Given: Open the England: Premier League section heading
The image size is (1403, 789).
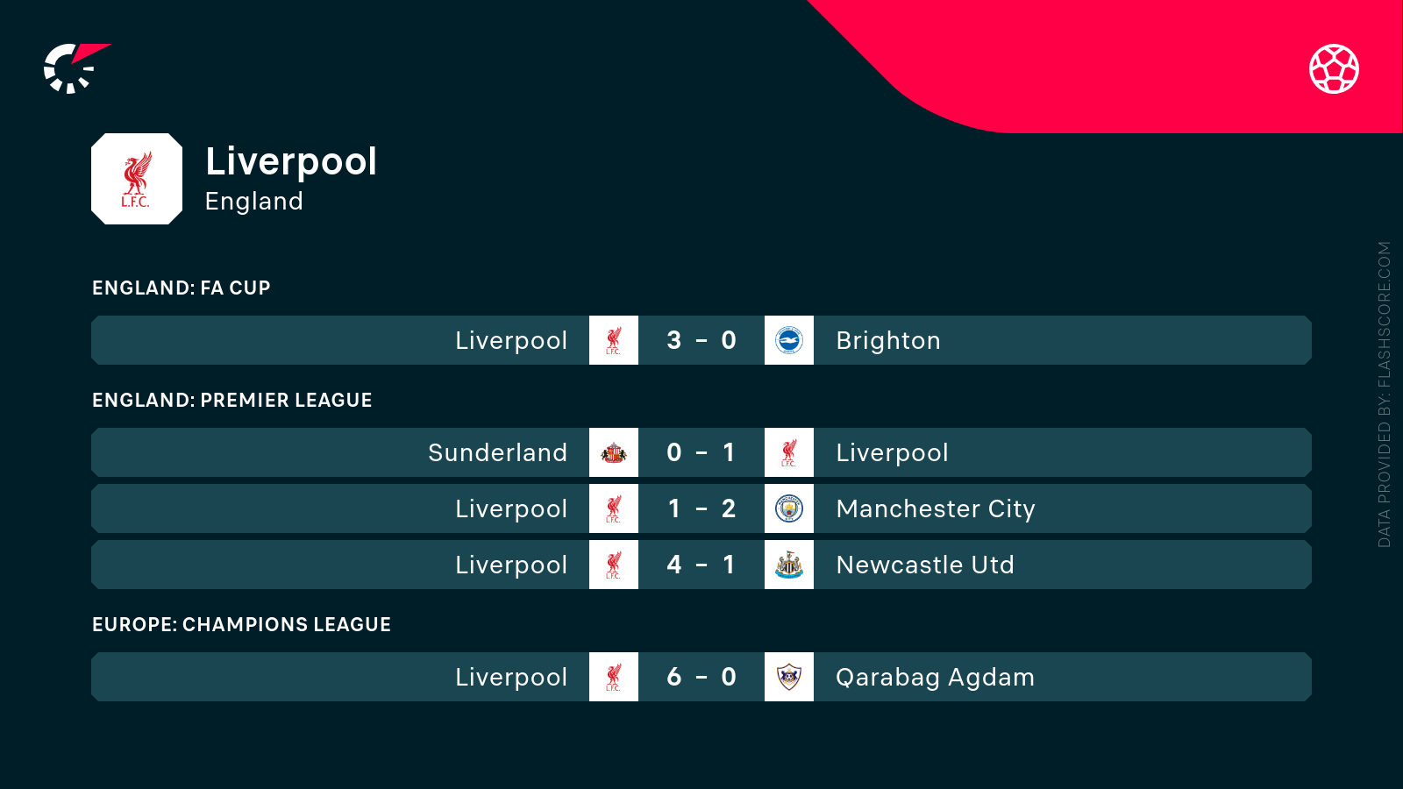Looking at the screenshot, I should tap(232, 400).
